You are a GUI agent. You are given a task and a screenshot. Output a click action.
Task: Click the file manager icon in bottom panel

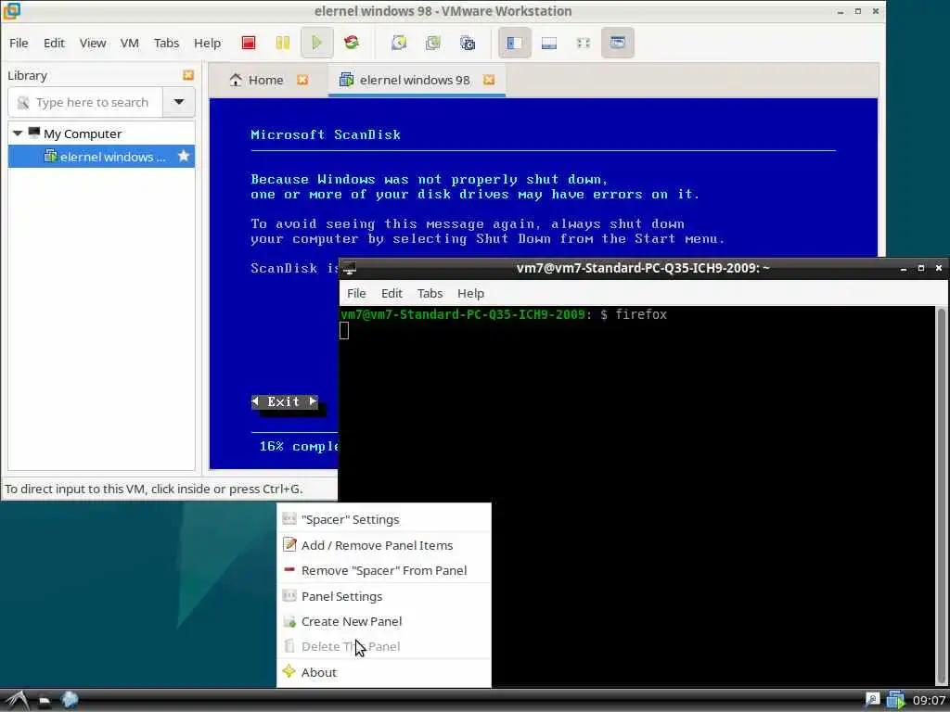45,701
